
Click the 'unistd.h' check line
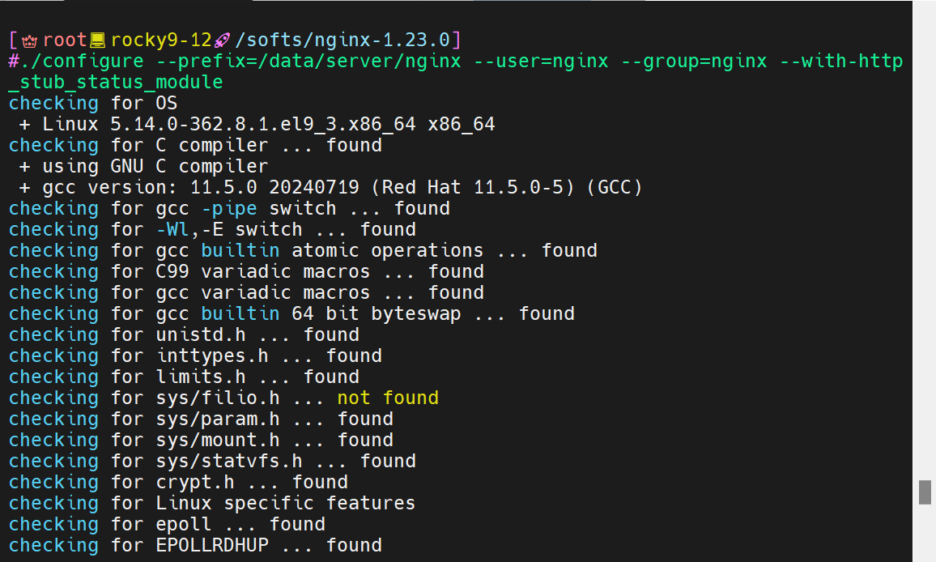(184, 334)
